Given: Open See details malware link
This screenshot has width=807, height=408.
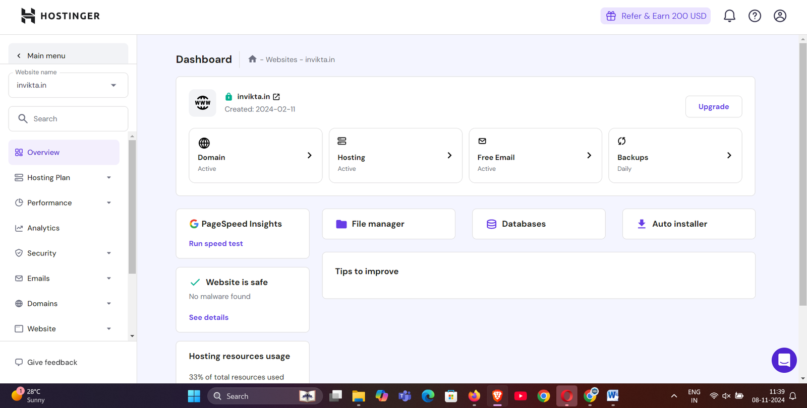Looking at the screenshot, I should [209, 317].
